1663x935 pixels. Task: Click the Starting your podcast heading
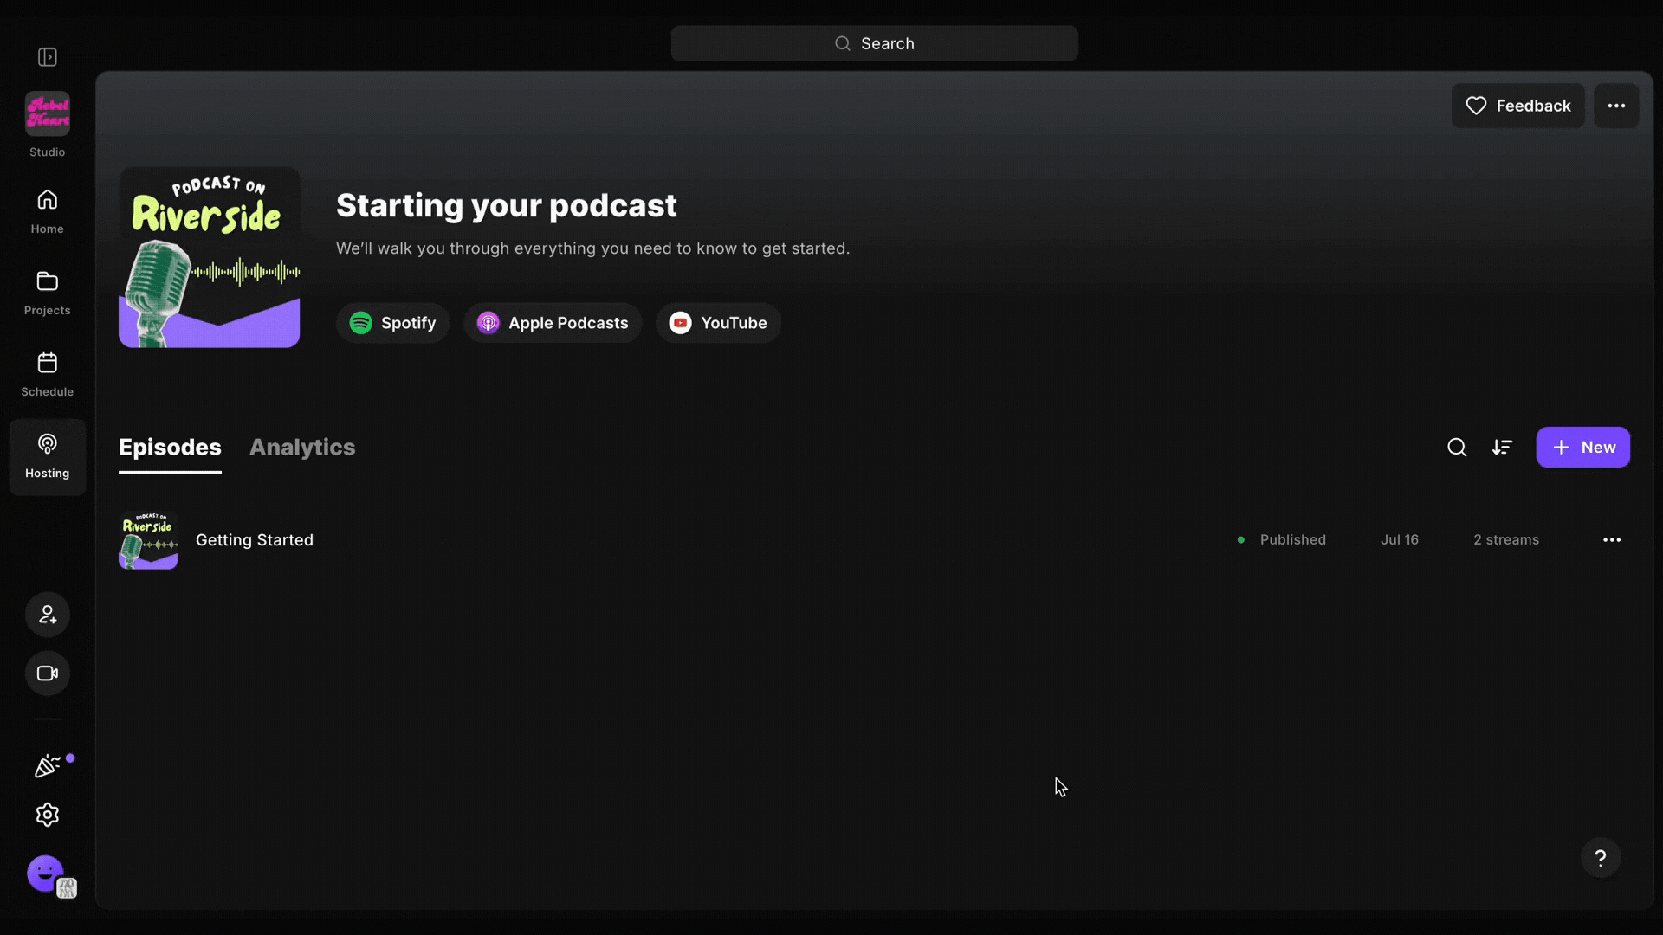(507, 206)
